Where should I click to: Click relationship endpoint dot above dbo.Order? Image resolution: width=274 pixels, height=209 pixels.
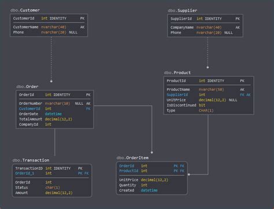click(x=51, y=81)
